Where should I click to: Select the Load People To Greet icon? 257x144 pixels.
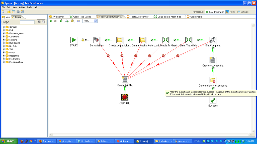click(165, 40)
